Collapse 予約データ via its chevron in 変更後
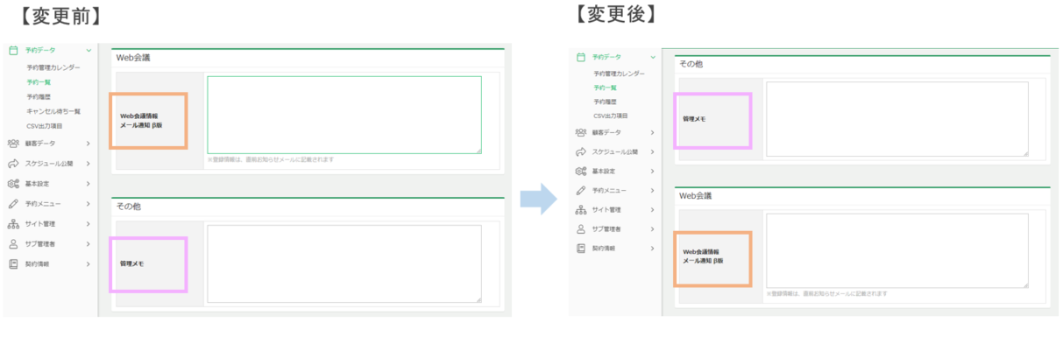 tap(652, 57)
